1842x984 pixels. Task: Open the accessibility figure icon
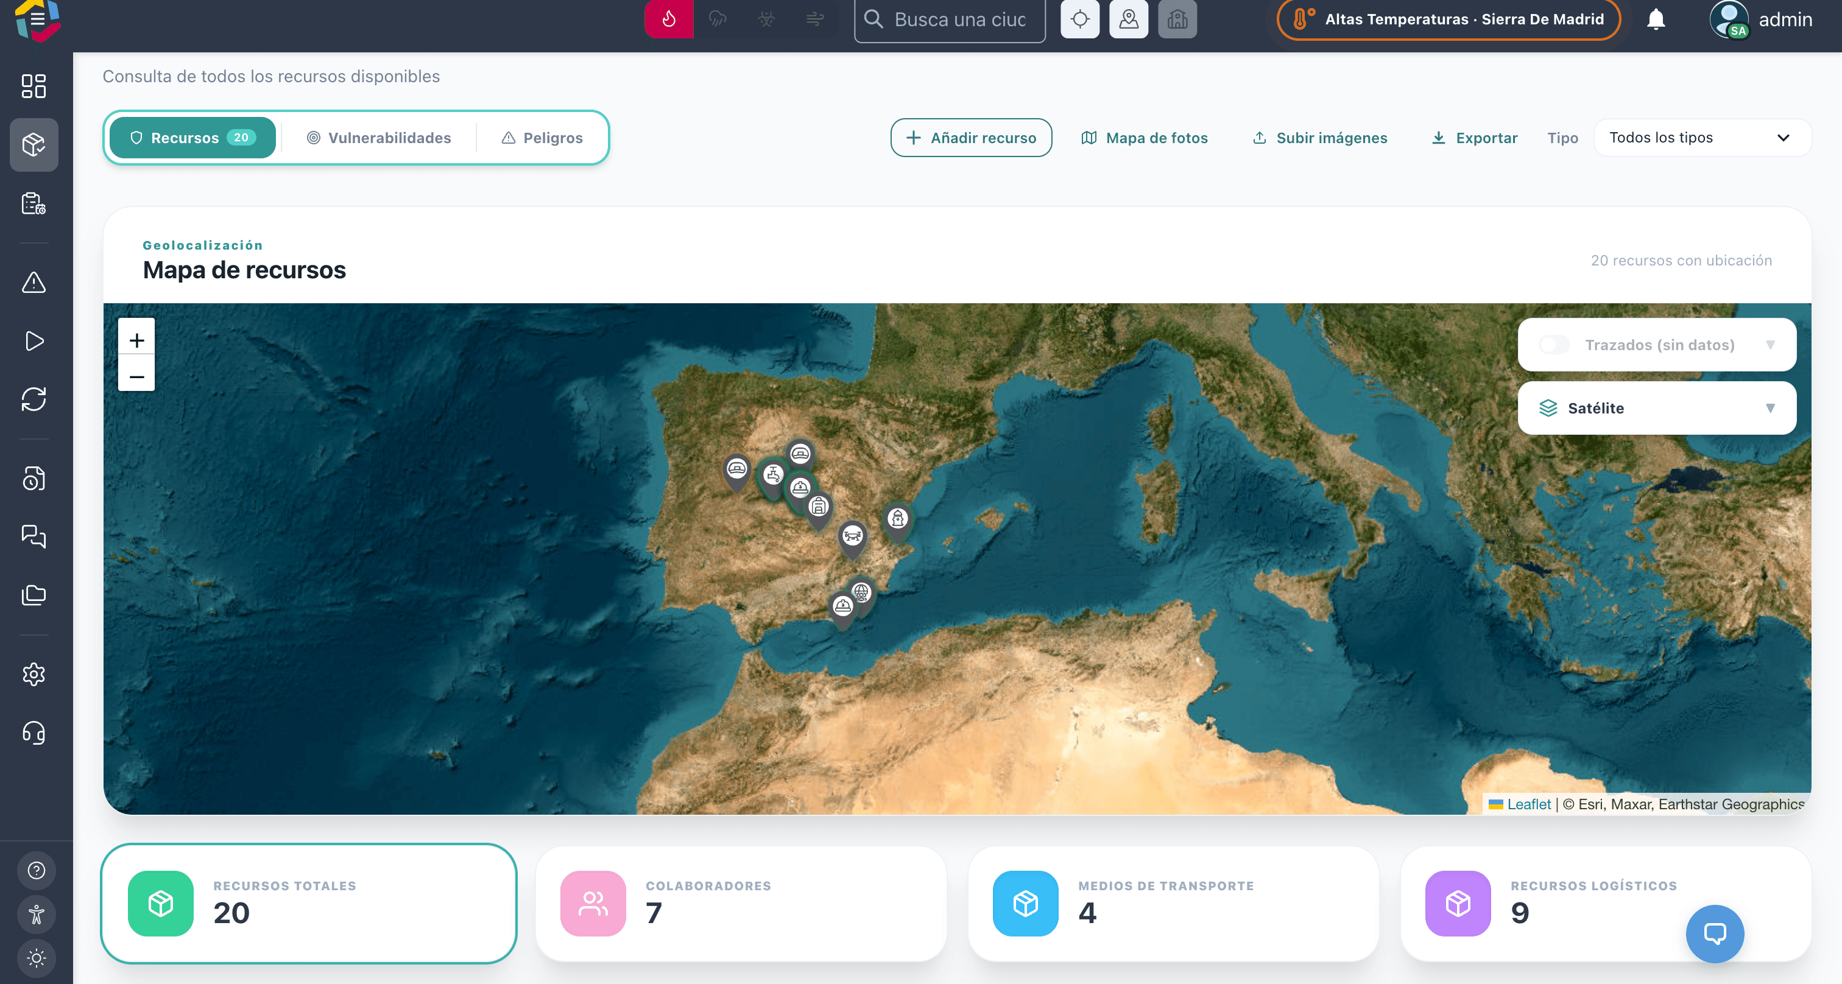[37, 914]
